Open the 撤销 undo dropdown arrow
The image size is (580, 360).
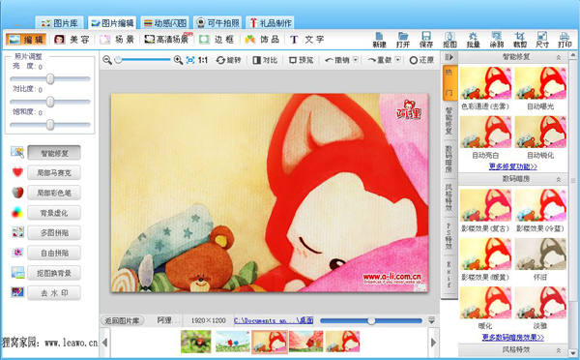pyautogui.click(x=356, y=60)
